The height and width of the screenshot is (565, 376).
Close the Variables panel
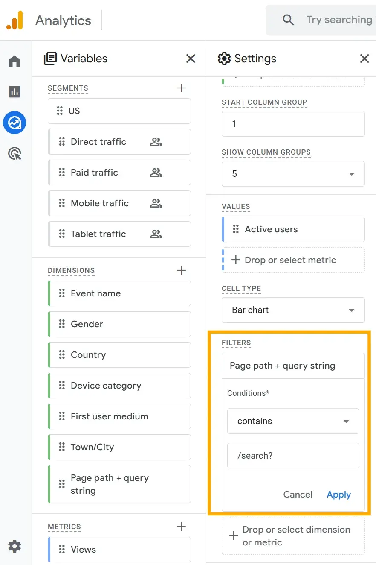[x=191, y=59]
